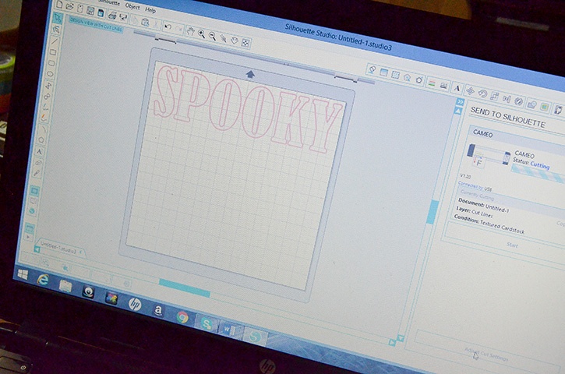
Task: Open the Line Color panel icon
Action: (x=431, y=83)
